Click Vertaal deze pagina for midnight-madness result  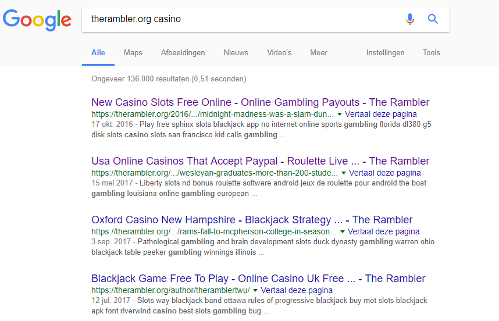[x=380, y=114]
